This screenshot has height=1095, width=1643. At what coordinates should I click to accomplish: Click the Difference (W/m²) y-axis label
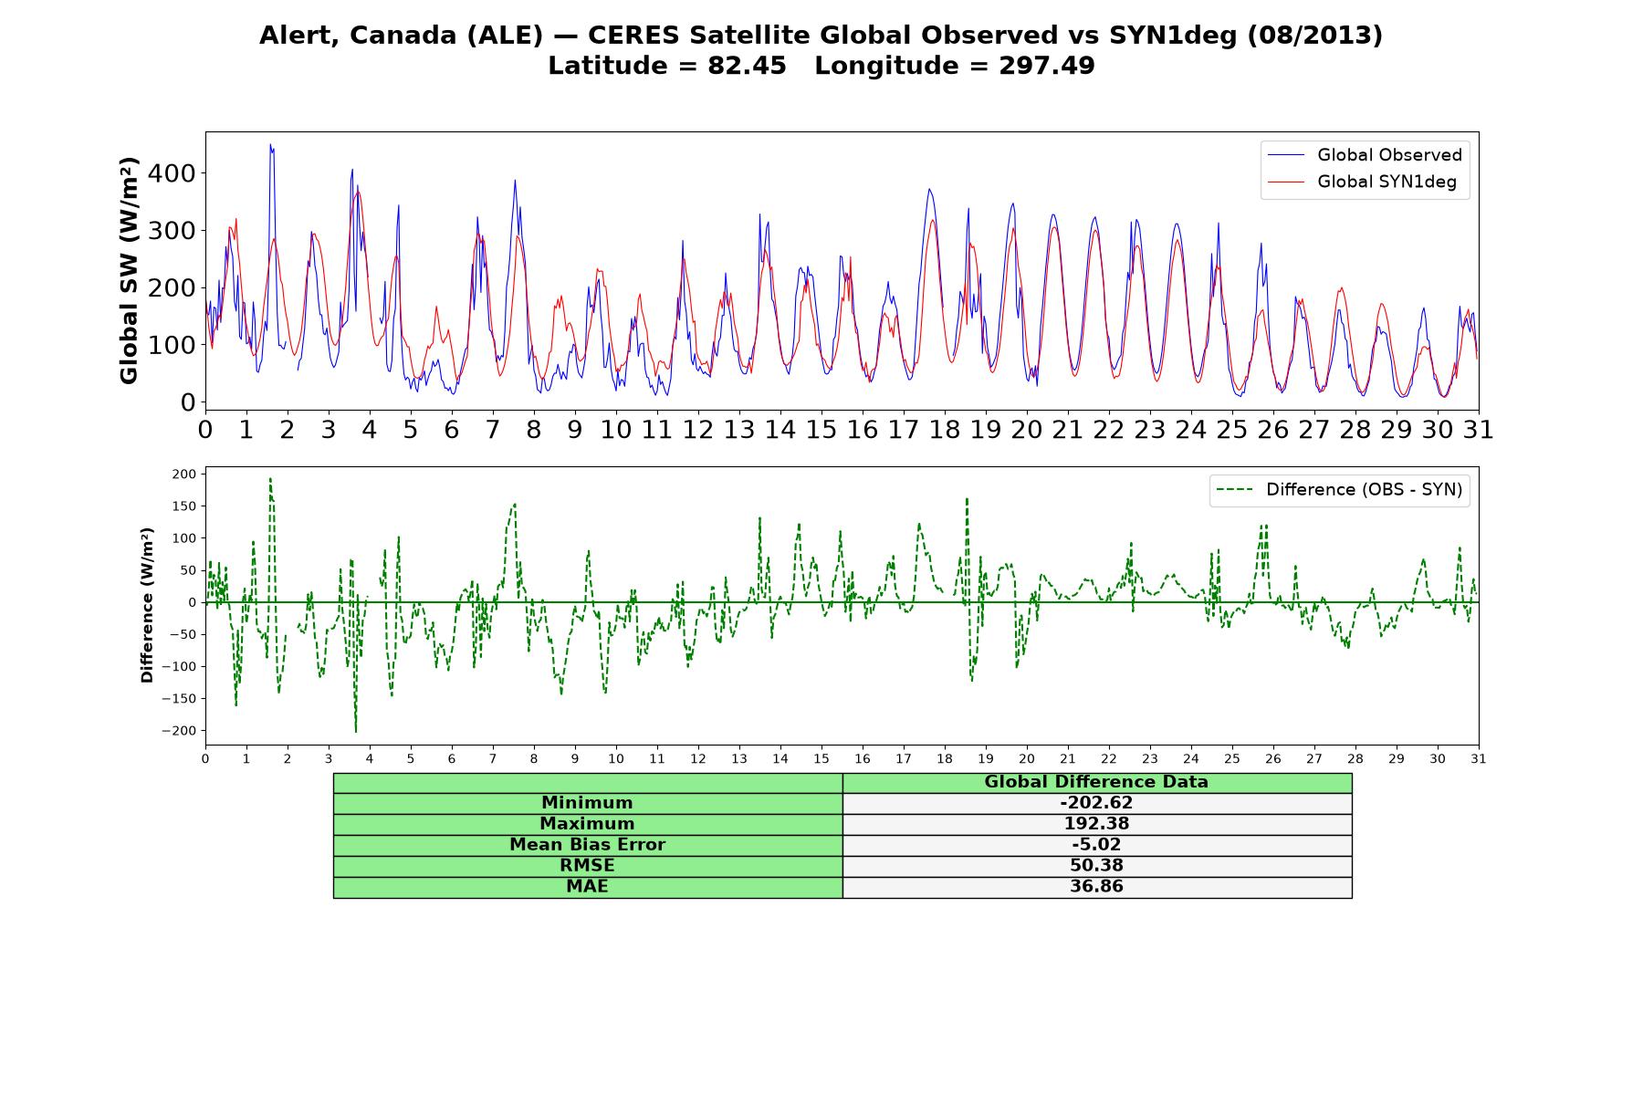coord(147,605)
